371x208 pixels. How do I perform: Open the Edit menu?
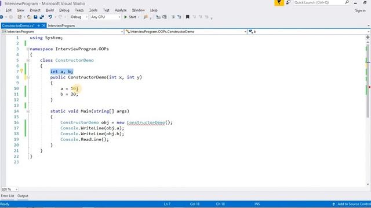9,10
